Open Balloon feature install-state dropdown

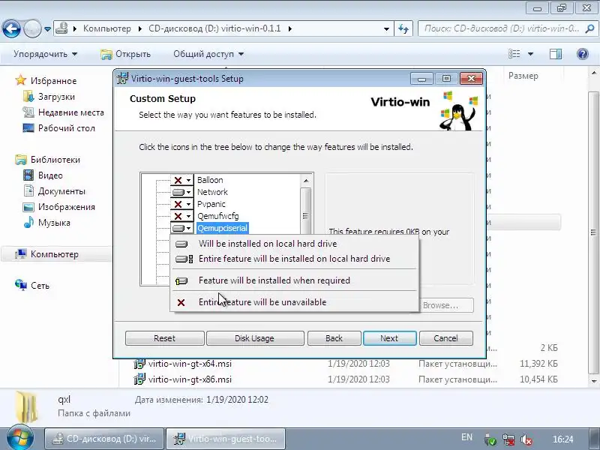(x=182, y=180)
